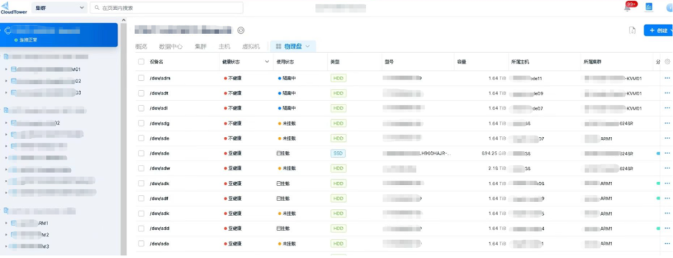Viewport: 673px width, 258px height.
Task: Switch to the 主机 tab
Action: tap(225, 47)
